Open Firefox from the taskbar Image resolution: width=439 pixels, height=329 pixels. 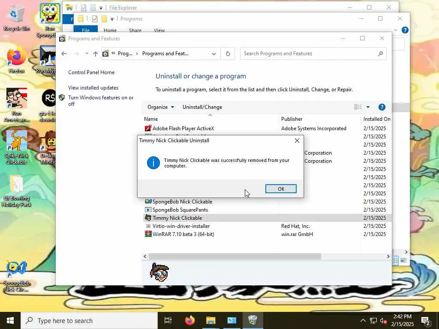point(190,320)
